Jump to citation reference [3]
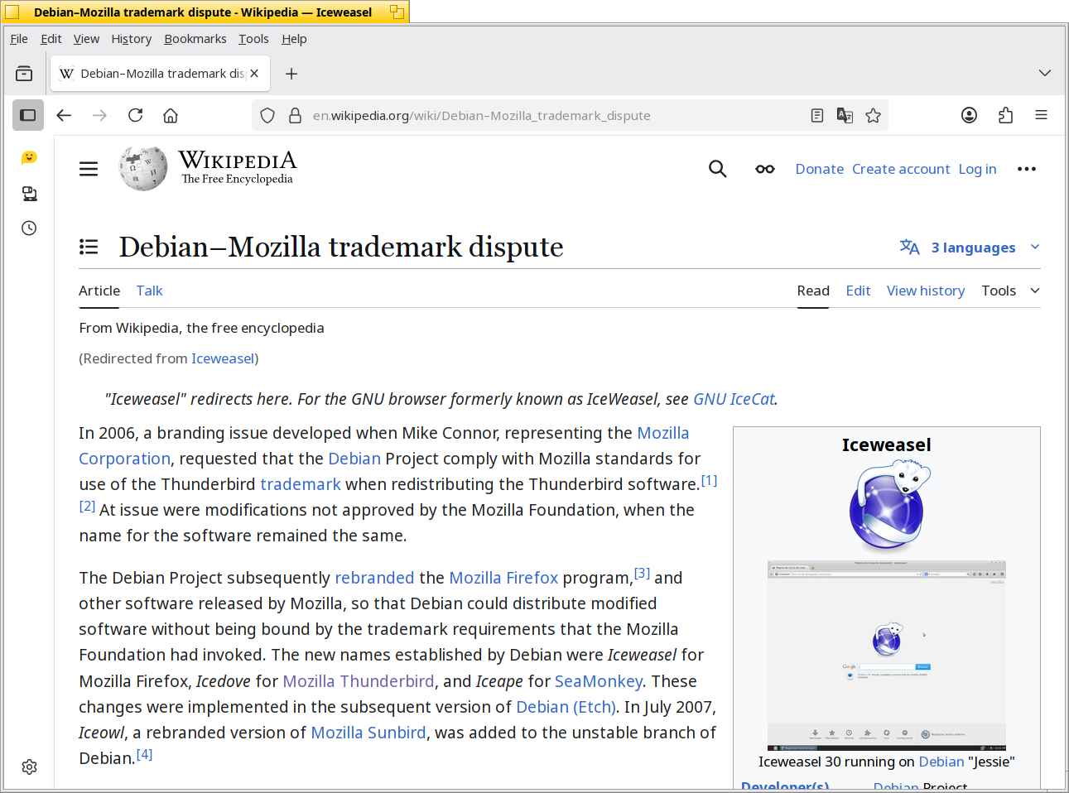 [x=643, y=573]
